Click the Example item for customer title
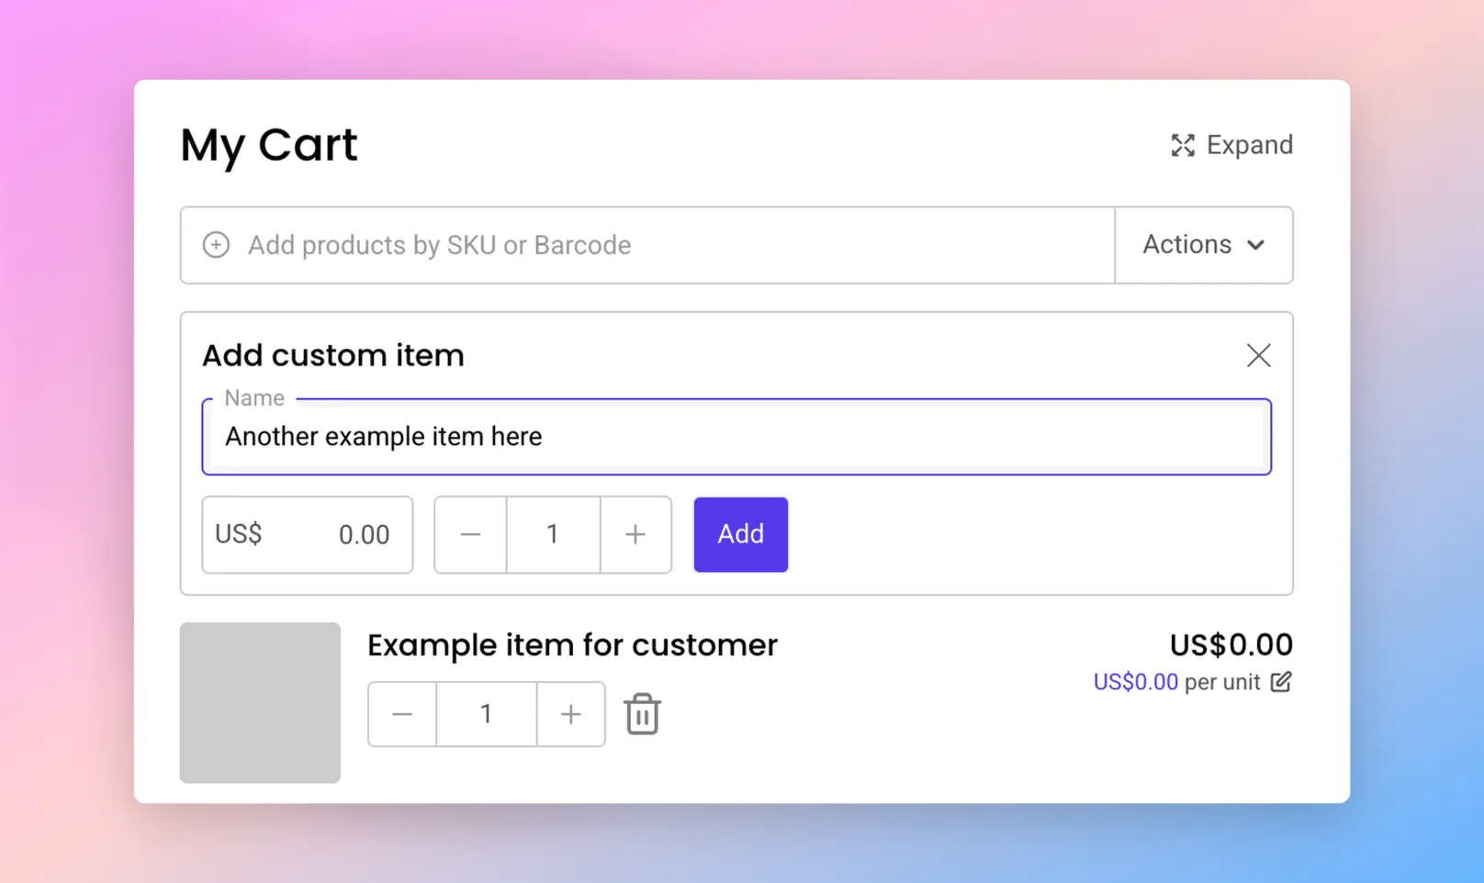 [572, 645]
